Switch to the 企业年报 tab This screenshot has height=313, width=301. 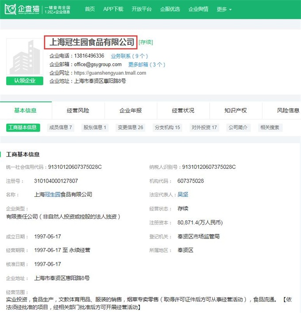pos(131,111)
